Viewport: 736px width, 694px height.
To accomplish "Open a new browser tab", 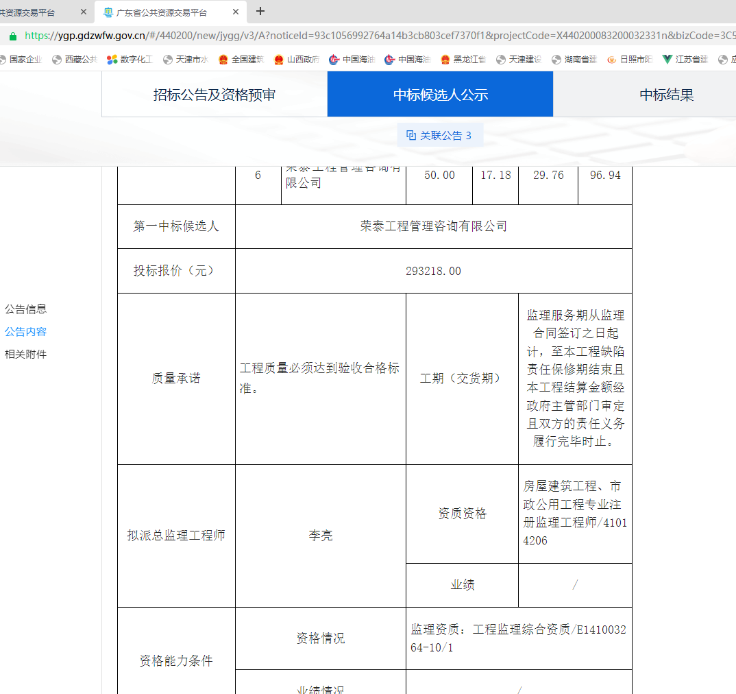I will tap(260, 11).
